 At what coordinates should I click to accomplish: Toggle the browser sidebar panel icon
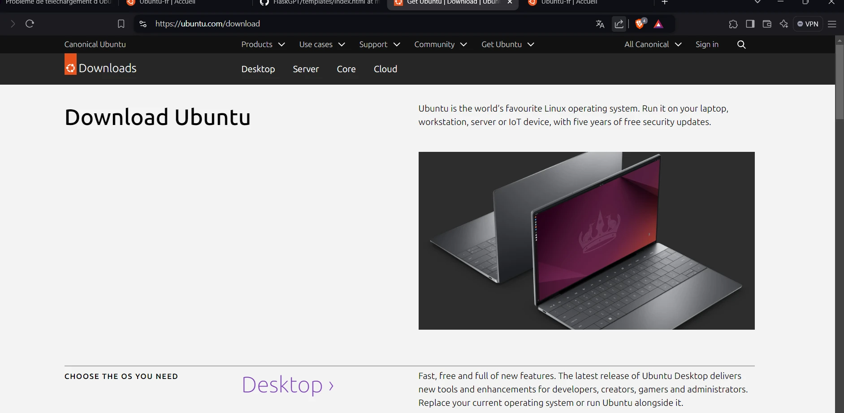750,24
